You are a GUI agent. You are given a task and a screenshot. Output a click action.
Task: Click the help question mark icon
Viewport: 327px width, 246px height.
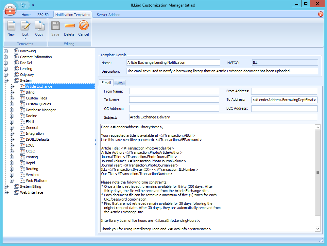pyautogui.click(x=320, y=14)
